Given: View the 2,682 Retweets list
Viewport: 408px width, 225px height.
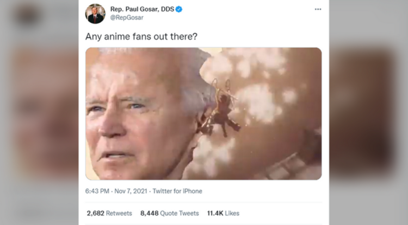Looking at the screenshot, I should click(x=109, y=213).
